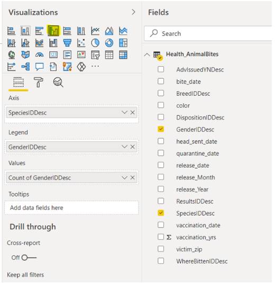Open more visuals ellipsis option

95,66
